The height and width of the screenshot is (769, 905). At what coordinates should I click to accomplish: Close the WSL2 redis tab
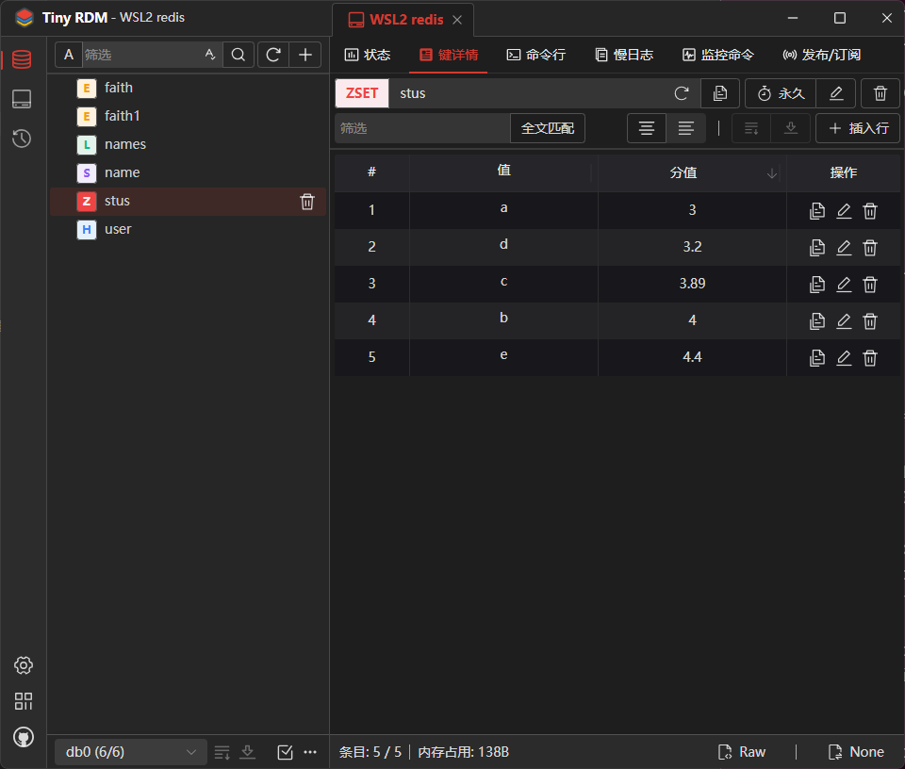pos(457,20)
